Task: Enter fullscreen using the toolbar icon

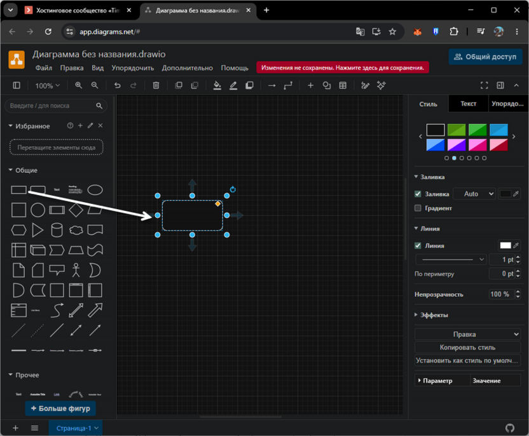Action: tap(484, 86)
